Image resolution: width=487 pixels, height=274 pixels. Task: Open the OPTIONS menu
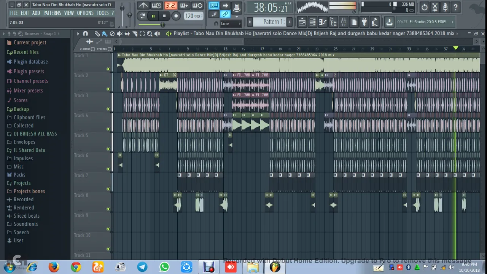pyautogui.click(x=85, y=13)
